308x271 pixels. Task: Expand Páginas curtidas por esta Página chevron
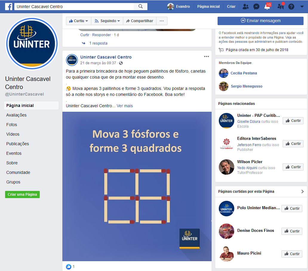point(303,192)
